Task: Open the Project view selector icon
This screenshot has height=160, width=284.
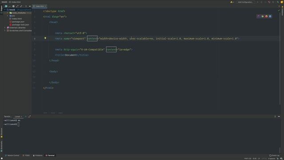Action: pyautogui.click(x=6, y=6)
